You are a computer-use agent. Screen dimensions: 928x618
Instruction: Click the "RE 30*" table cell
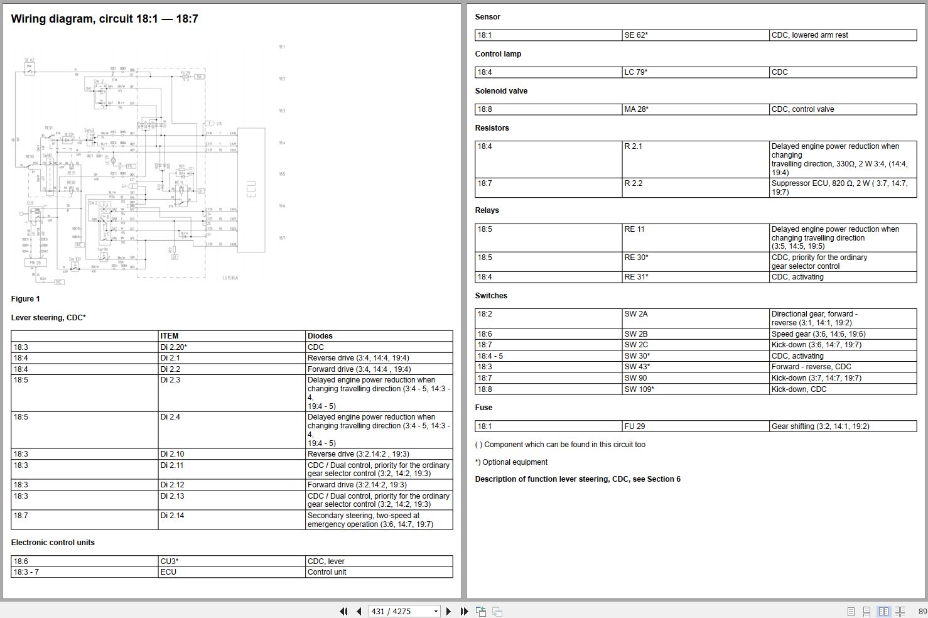tap(696, 262)
